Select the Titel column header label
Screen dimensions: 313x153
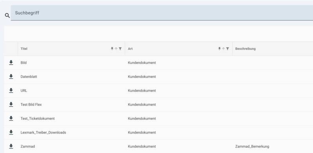pyautogui.click(x=24, y=49)
